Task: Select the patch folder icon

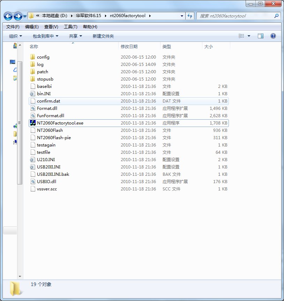Action: 33,72
